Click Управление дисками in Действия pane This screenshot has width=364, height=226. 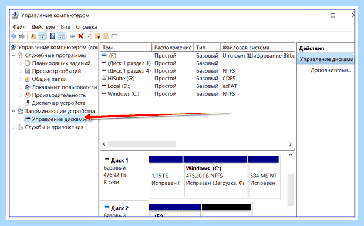(326, 59)
